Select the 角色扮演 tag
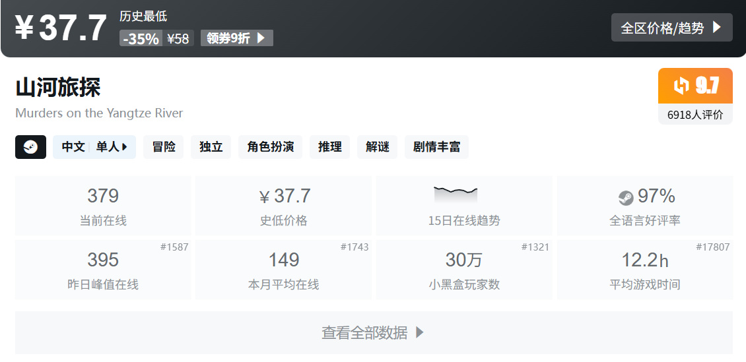The width and height of the screenshot is (746, 362). click(x=270, y=147)
